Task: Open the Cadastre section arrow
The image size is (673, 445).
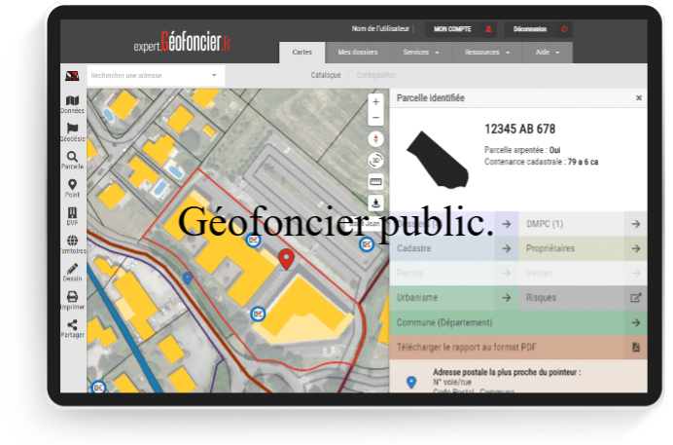Action: (x=507, y=248)
